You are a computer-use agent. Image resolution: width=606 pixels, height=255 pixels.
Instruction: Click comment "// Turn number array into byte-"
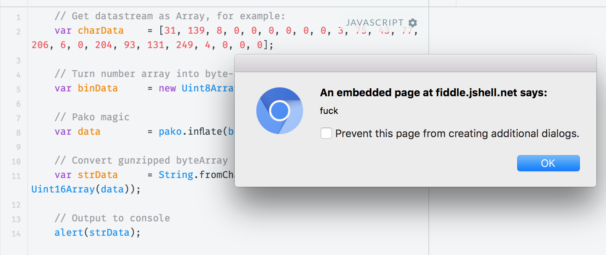tap(144, 74)
